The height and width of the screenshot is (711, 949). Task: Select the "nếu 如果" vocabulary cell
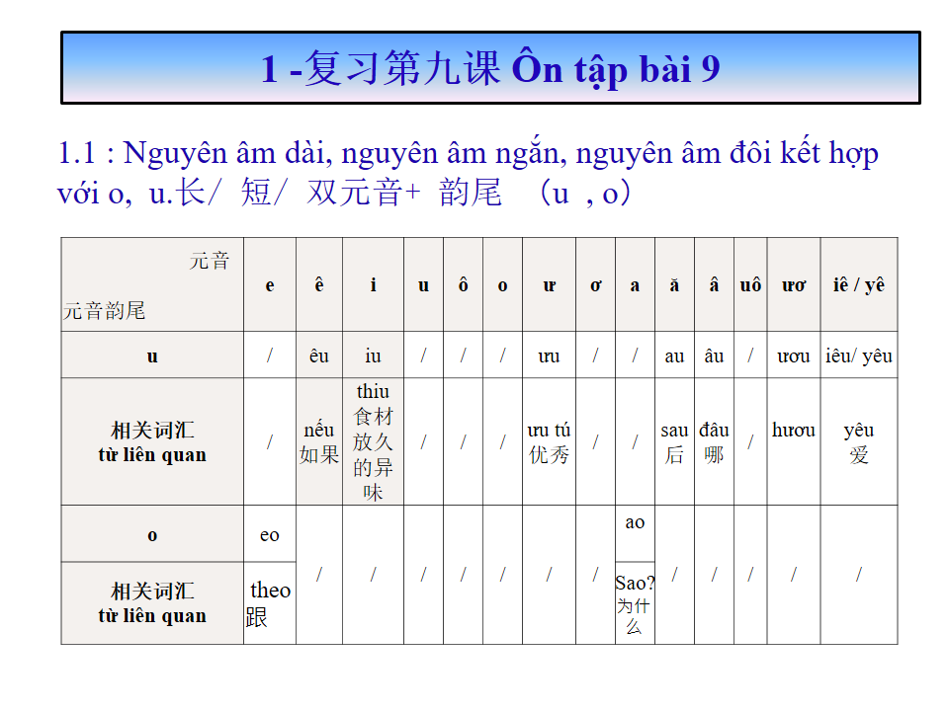318,442
